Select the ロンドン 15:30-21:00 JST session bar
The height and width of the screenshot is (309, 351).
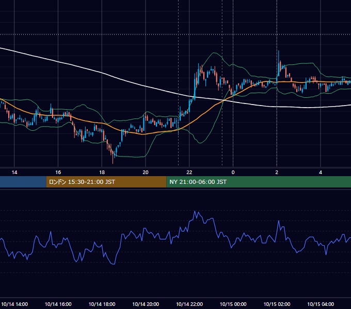coord(106,182)
